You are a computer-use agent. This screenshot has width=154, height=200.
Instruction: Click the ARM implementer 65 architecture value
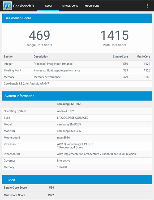tap(98, 154)
